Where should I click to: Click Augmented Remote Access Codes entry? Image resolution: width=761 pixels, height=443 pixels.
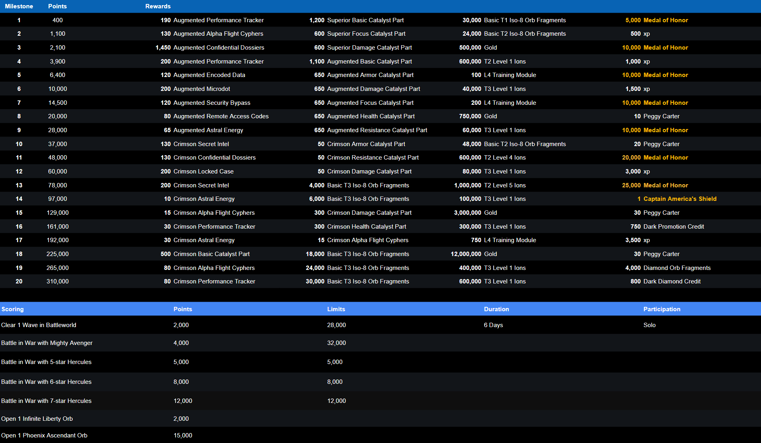[221, 116]
